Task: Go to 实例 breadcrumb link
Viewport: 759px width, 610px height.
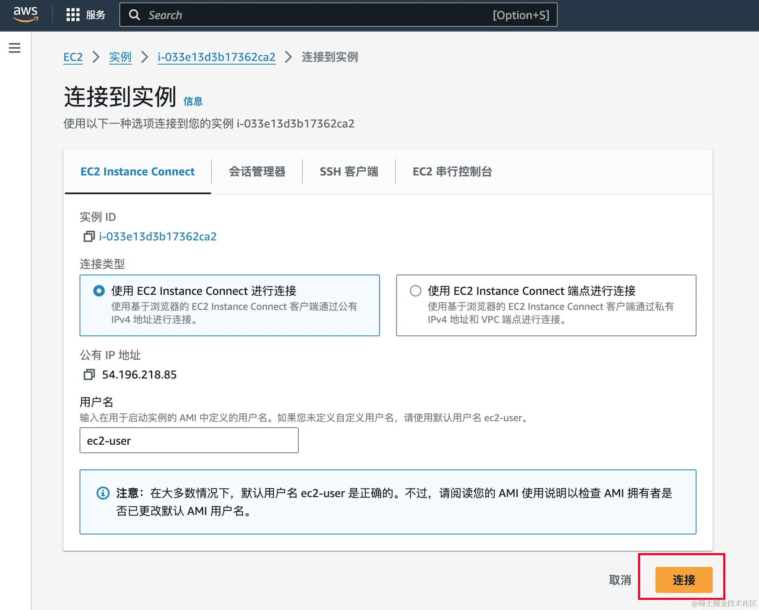Action: click(120, 57)
